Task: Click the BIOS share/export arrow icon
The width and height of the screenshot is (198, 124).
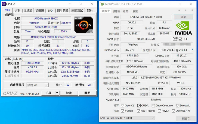Action: pyautogui.click(x=175, y=39)
